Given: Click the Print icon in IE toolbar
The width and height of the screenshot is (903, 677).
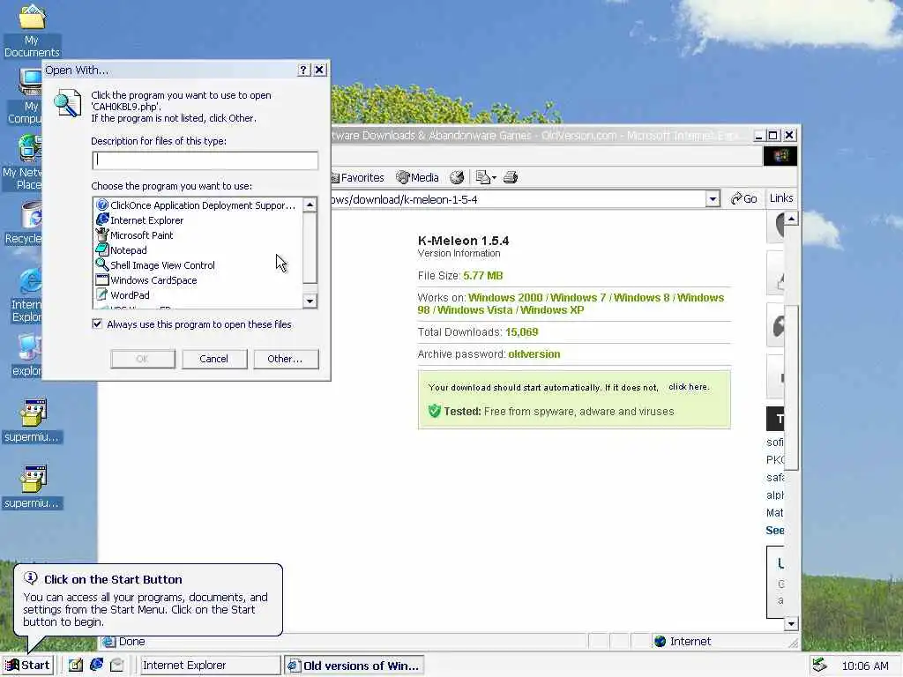Looking at the screenshot, I should coord(511,177).
